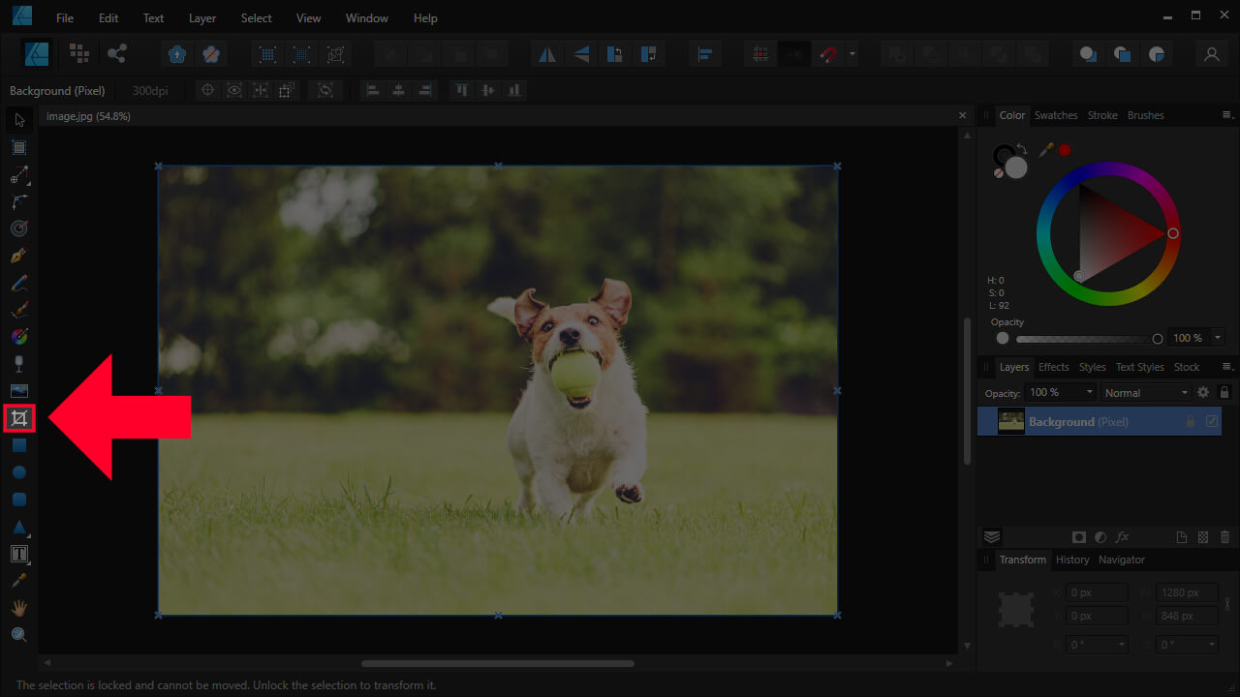Select the Crop tool
1240x697 pixels.
[x=18, y=418]
